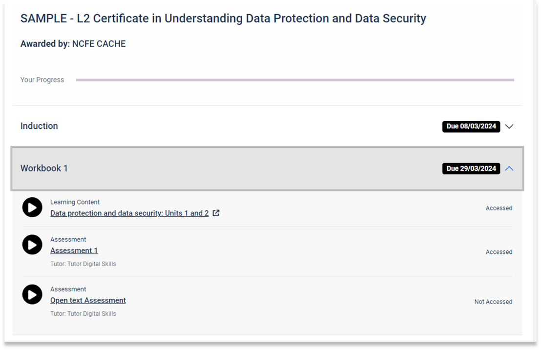Click Accessed status beside Assessment 1
541x350 pixels.
click(x=499, y=252)
